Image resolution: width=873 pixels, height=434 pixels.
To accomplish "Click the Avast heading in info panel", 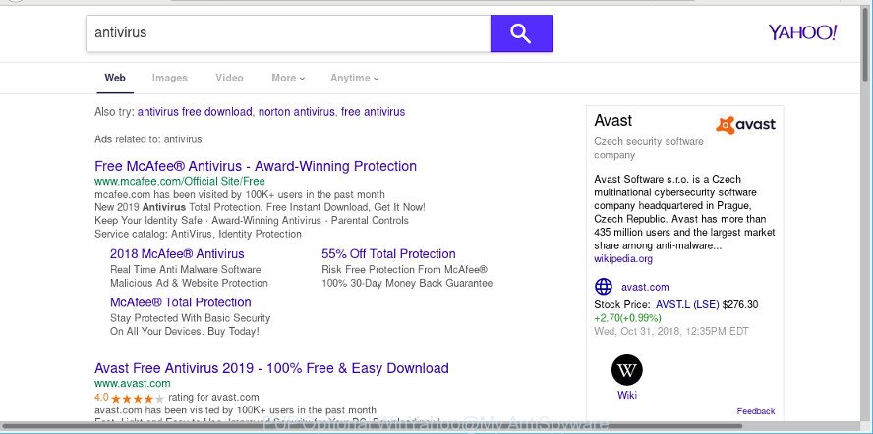I will 613,120.
